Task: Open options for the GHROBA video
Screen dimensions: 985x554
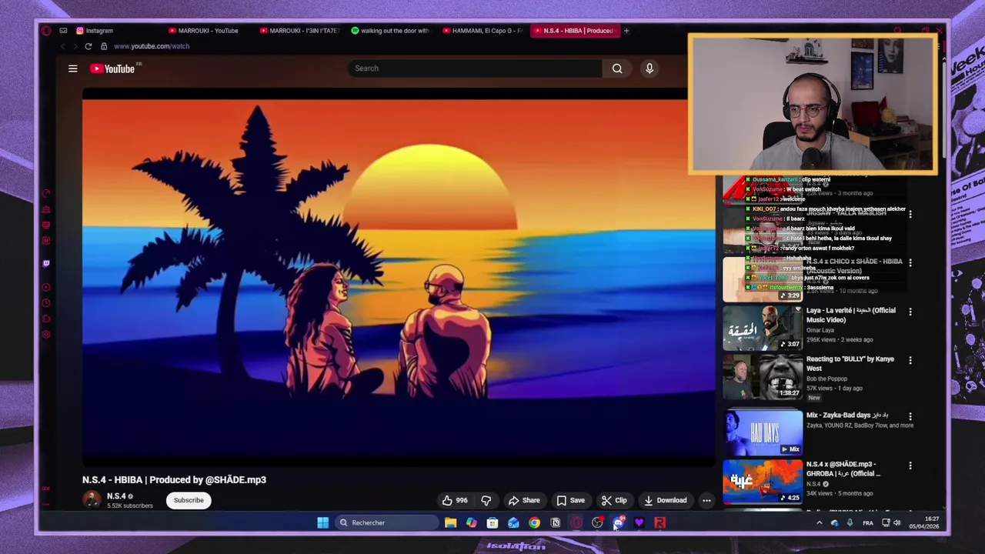Action: (910, 466)
